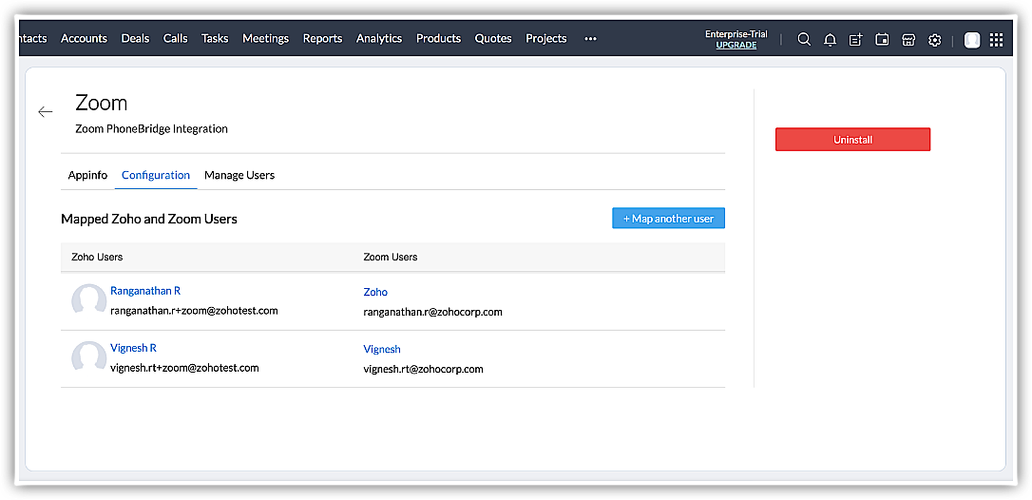Open Ranganathan R's Zoho user link
This screenshot has width=1032, height=500.
click(145, 291)
